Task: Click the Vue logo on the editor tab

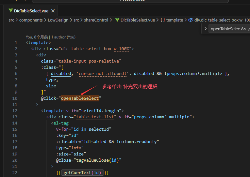Action: point(10,11)
